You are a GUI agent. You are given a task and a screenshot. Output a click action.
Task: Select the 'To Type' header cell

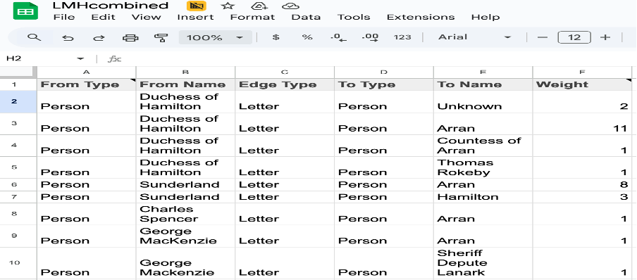pos(384,84)
